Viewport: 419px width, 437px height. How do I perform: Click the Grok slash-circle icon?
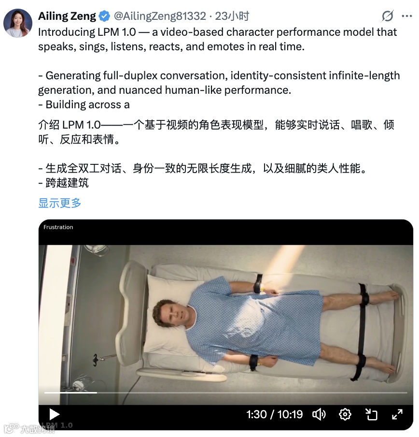(388, 16)
